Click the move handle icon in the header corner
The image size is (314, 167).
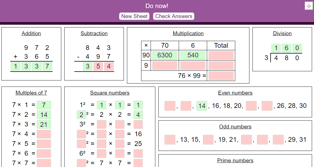coord(309,6)
